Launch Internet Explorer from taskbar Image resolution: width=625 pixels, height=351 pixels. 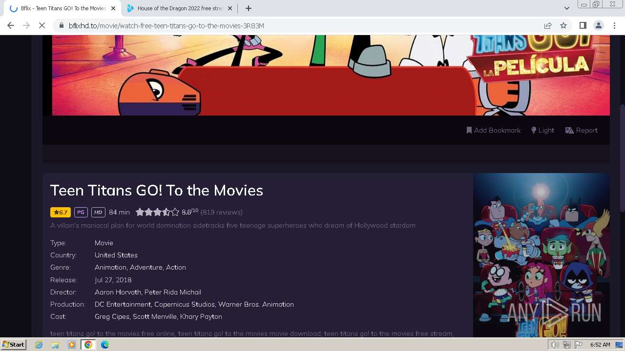39,345
